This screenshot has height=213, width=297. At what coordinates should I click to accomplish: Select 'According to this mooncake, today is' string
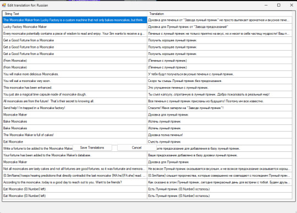click(75, 182)
